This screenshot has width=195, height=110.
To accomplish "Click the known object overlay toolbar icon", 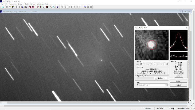I will tap(41, 7).
